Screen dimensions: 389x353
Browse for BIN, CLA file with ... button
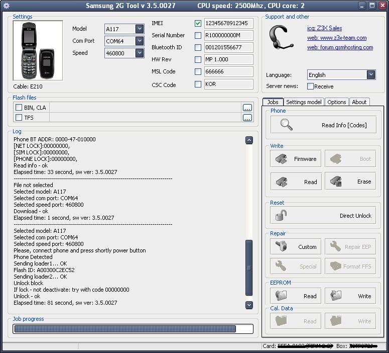click(247, 108)
